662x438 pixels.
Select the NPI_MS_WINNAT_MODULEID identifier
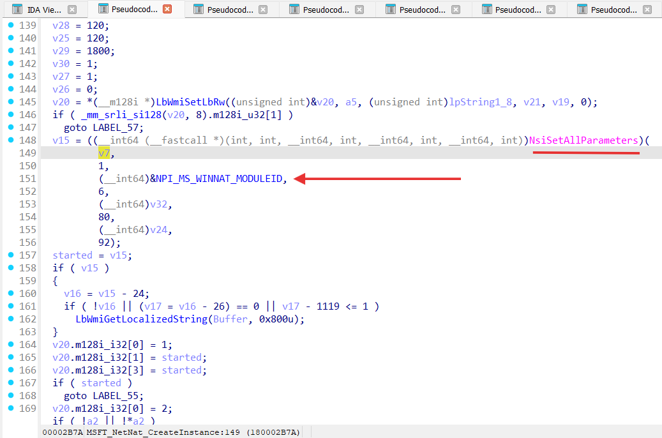(x=222, y=179)
